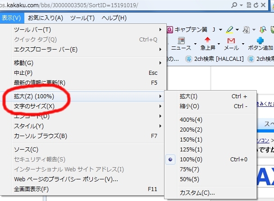274x201 pixels.
Task: Click the URL address field
Action: tap(113, 5)
